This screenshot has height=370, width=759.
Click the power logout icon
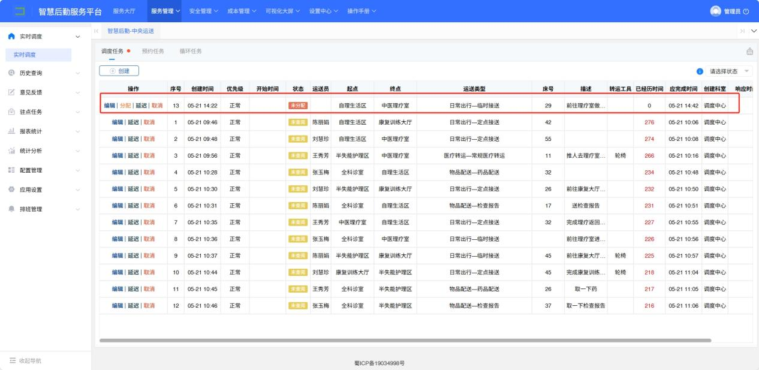point(746,11)
